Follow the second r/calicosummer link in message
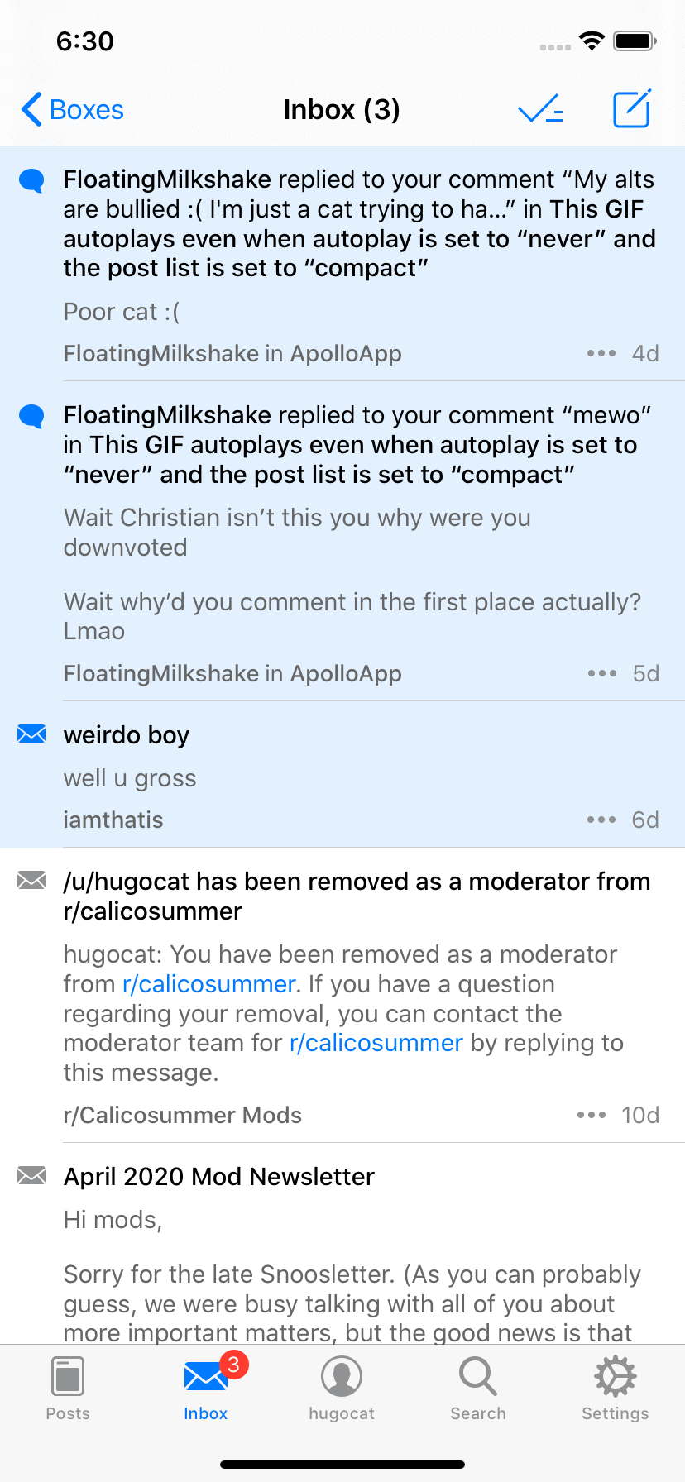685x1482 pixels. [x=376, y=1043]
